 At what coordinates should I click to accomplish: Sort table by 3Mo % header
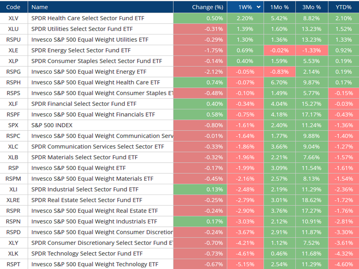pyautogui.click(x=312, y=7)
